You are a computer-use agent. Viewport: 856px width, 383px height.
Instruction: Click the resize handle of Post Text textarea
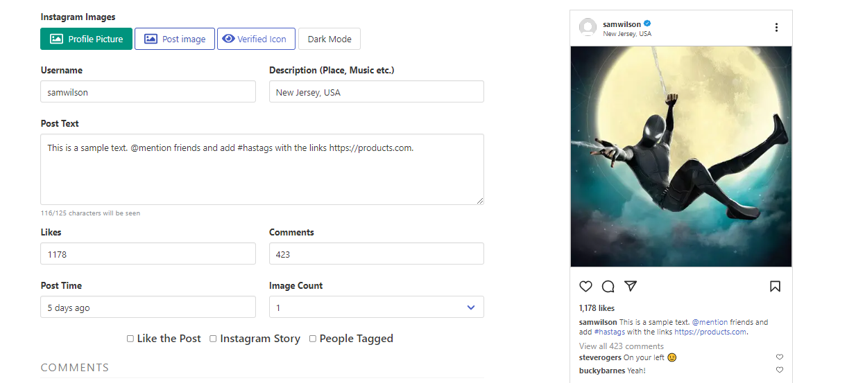pyautogui.click(x=479, y=200)
